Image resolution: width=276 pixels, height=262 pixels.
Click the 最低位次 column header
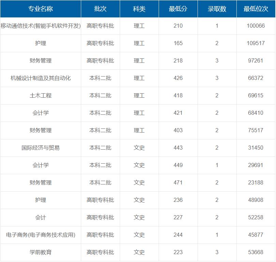coord(257,9)
